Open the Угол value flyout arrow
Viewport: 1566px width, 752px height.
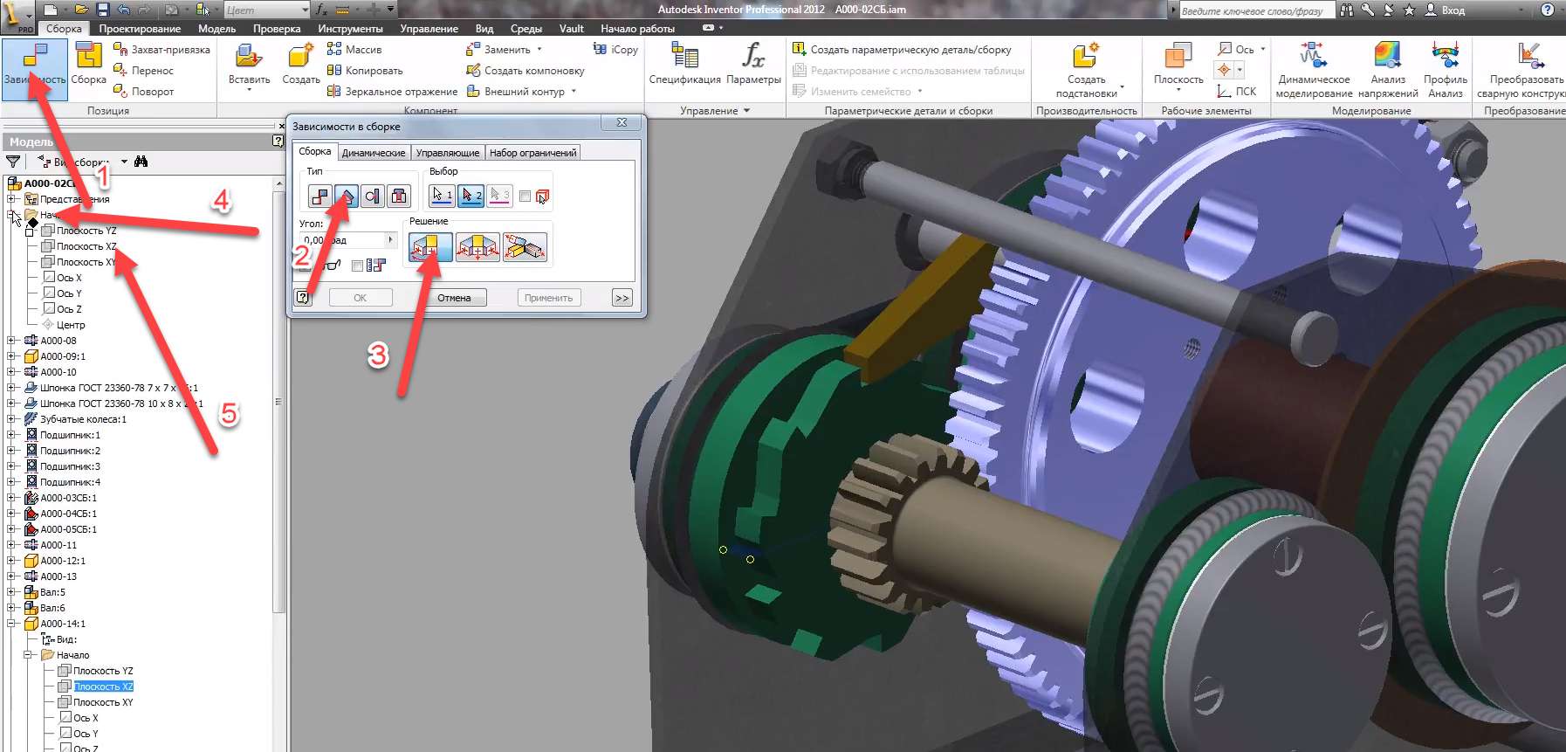pyautogui.click(x=391, y=239)
